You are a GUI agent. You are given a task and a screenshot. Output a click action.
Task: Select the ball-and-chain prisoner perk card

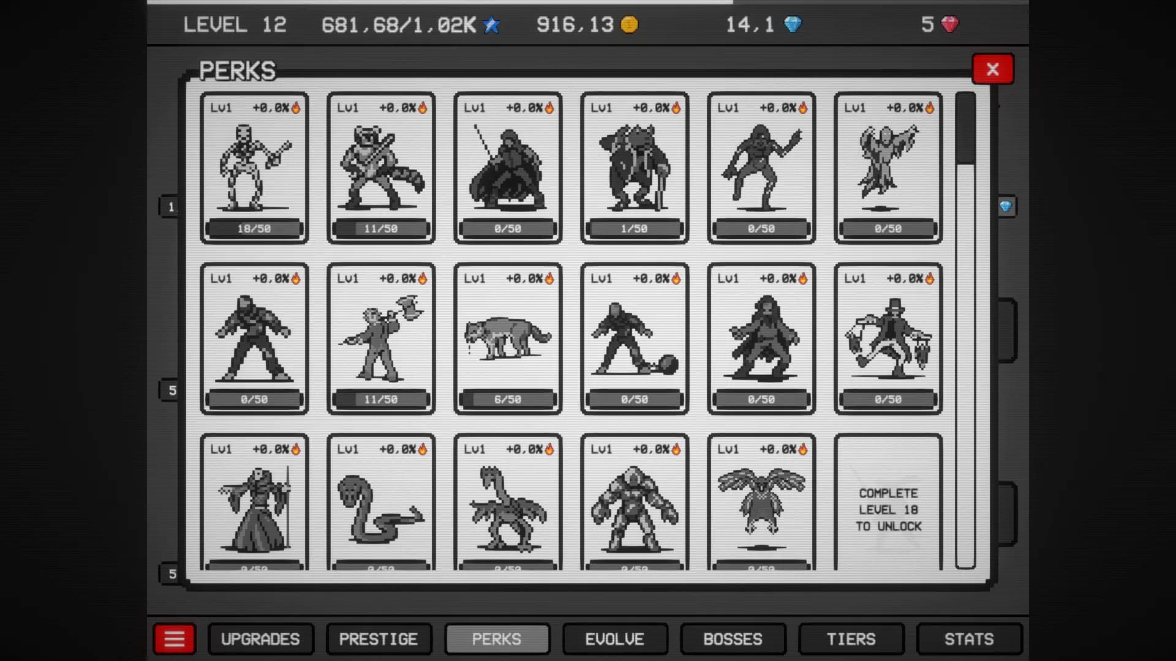click(x=635, y=339)
